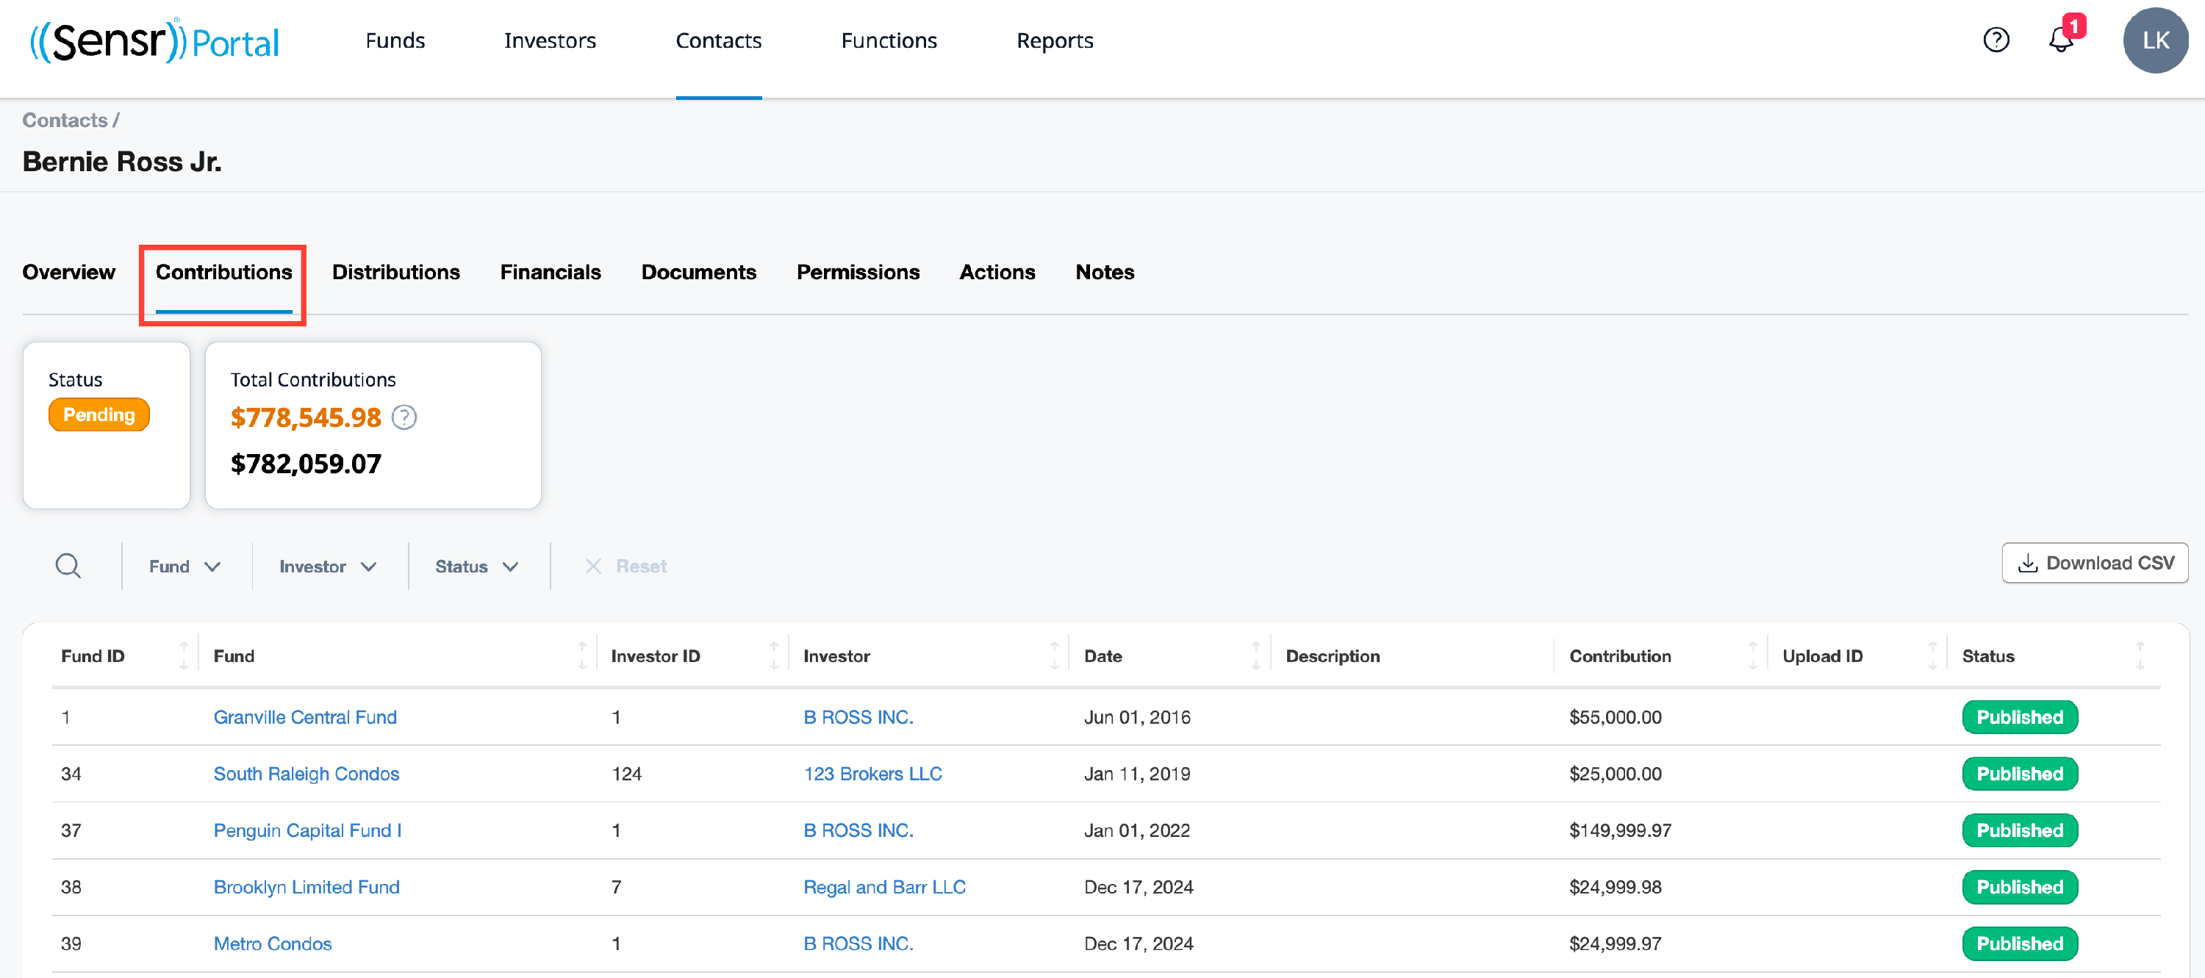Switch to the Permissions tab
The height and width of the screenshot is (978, 2205).
coord(858,272)
